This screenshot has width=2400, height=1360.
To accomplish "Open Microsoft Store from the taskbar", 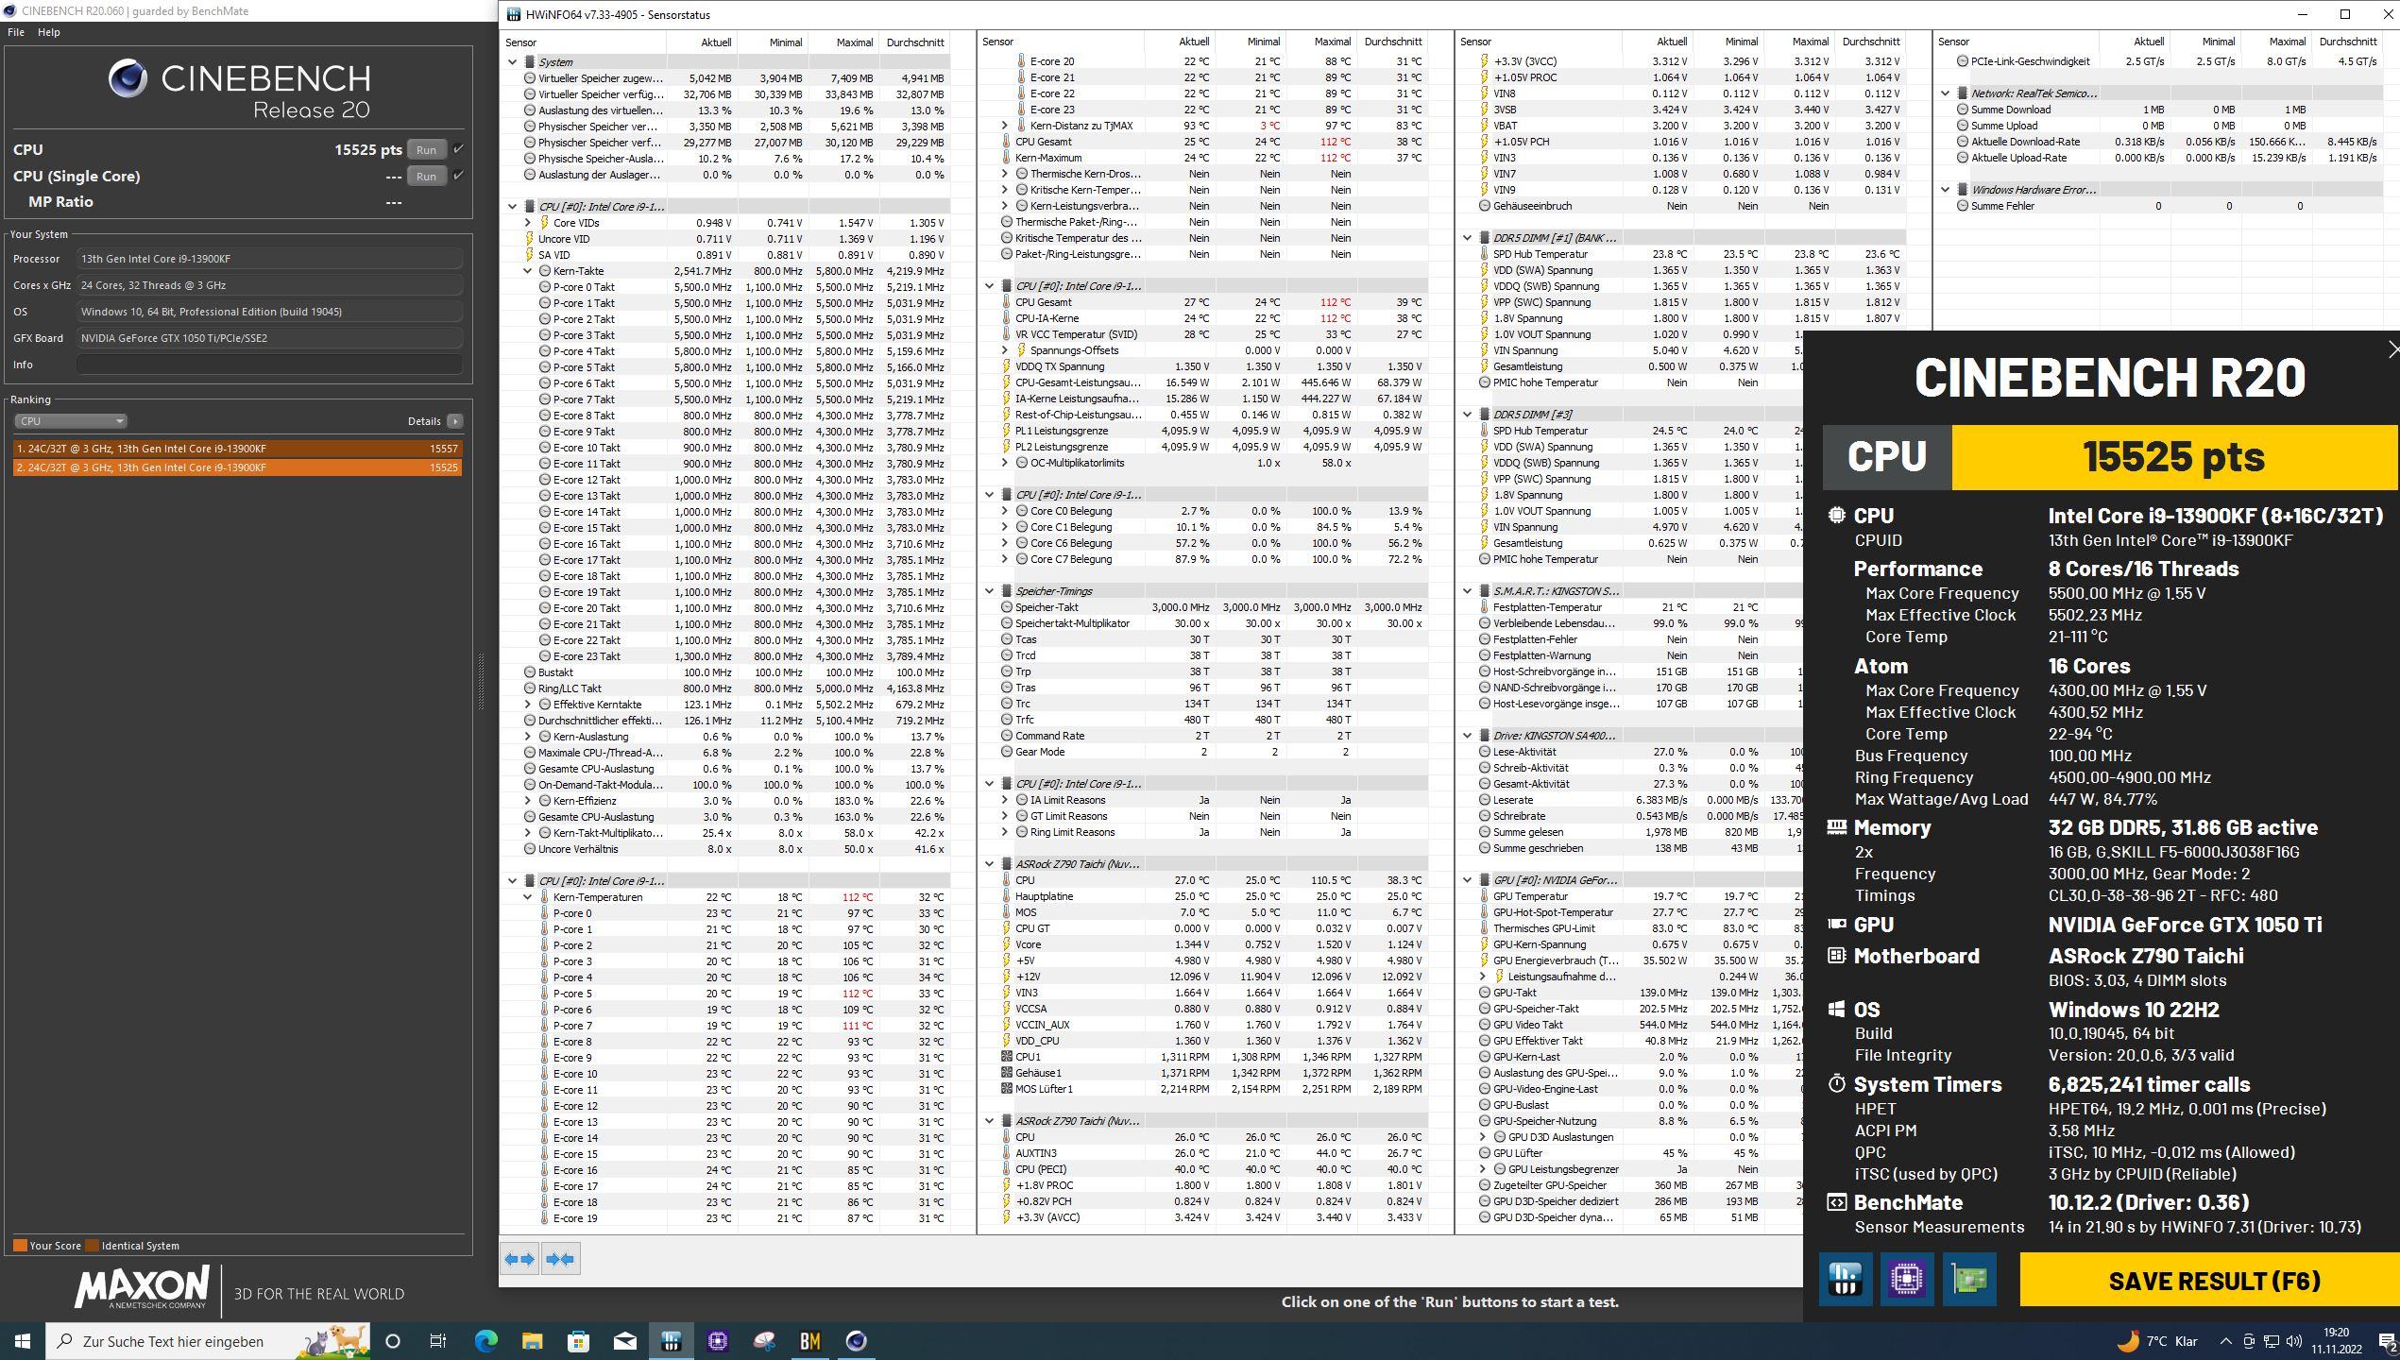I will (578, 1341).
